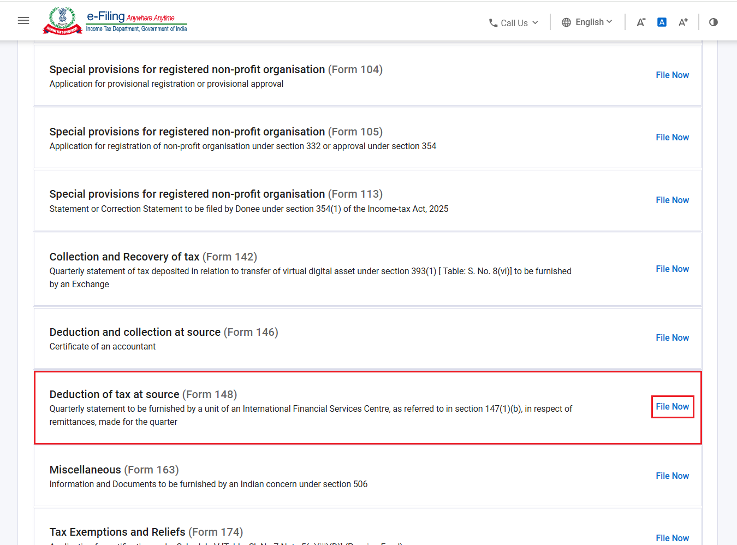Click File Now for Form 146
Screen dimensions: 737x545
[673, 338]
